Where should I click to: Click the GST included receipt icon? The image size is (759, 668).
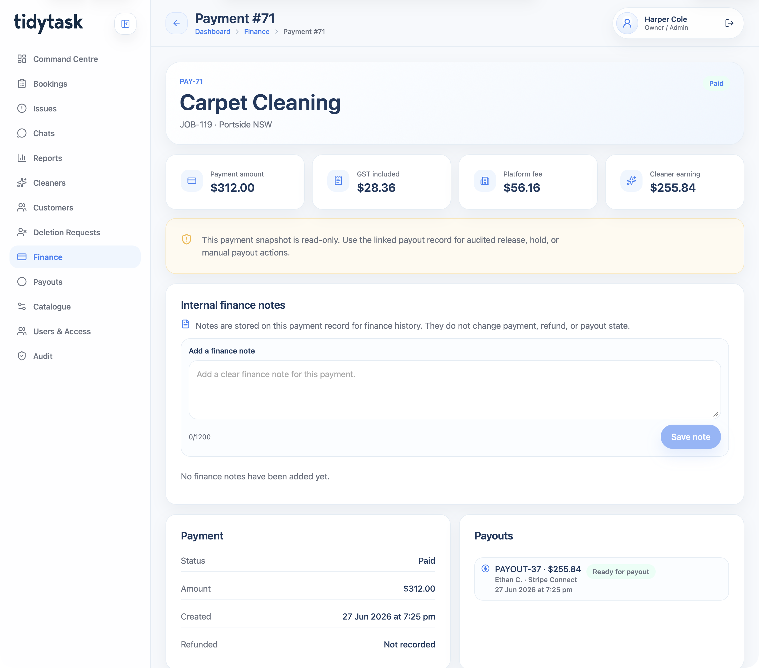click(338, 181)
